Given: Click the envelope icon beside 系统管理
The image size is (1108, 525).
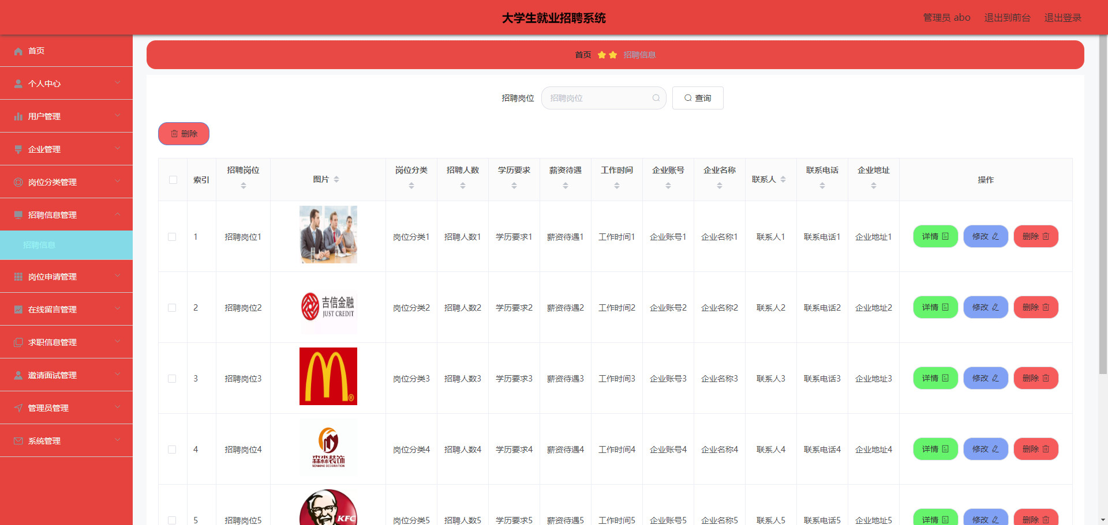Looking at the screenshot, I should point(18,441).
